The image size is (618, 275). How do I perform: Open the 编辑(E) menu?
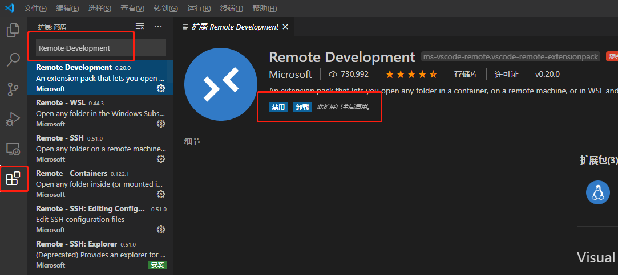tap(67, 9)
